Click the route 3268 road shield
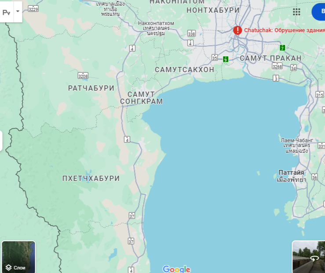This screenshot has height=273, width=325. (277, 66)
